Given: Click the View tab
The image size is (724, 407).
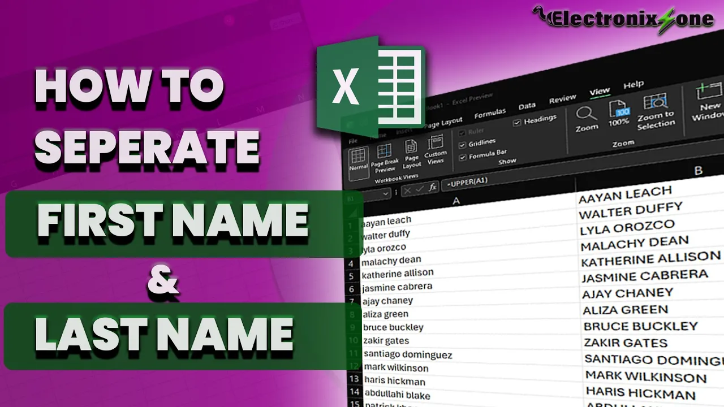Looking at the screenshot, I should [x=600, y=92].
